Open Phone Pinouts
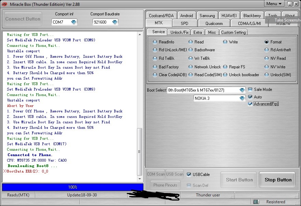The height and width of the screenshot is (206, 301). pos(165,185)
